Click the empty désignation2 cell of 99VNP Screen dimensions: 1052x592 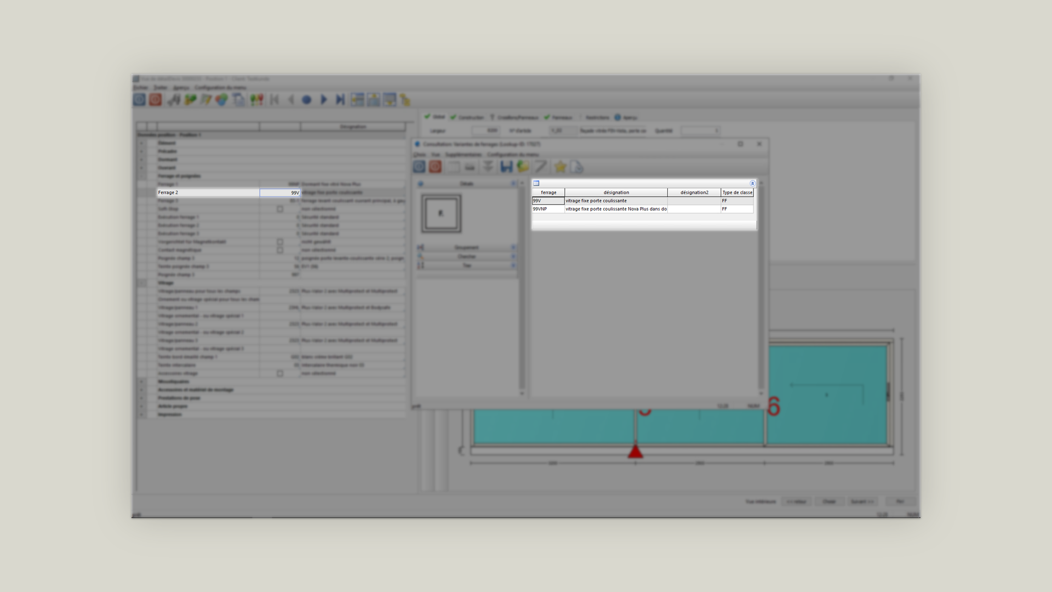click(x=694, y=209)
